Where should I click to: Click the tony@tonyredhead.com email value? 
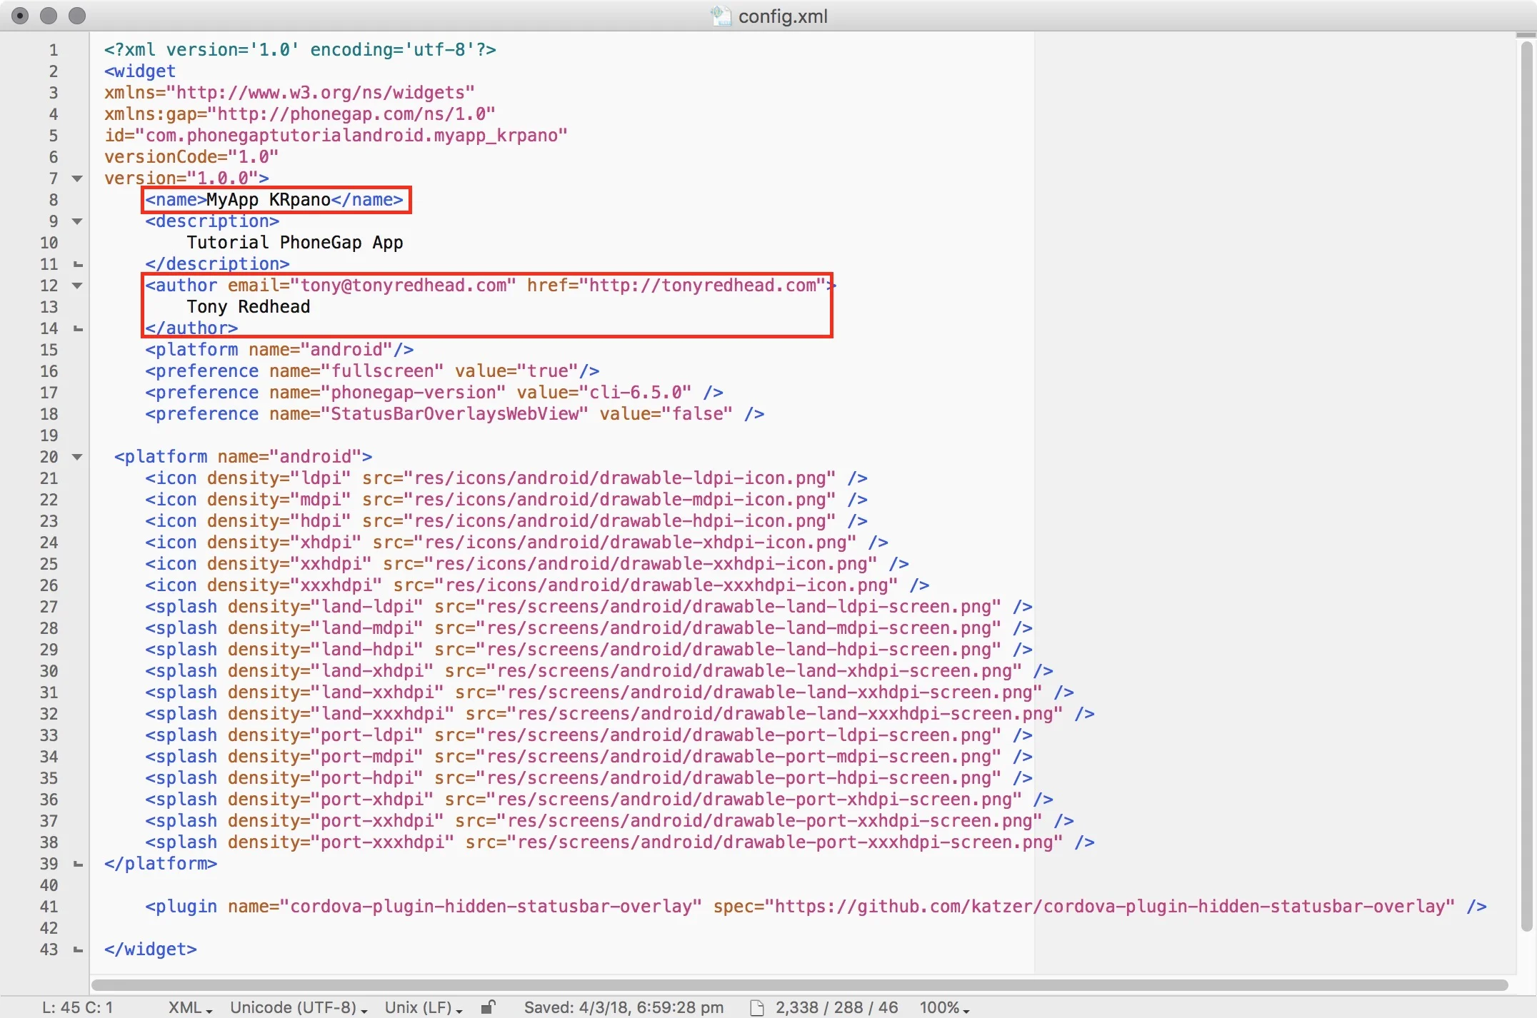404,286
